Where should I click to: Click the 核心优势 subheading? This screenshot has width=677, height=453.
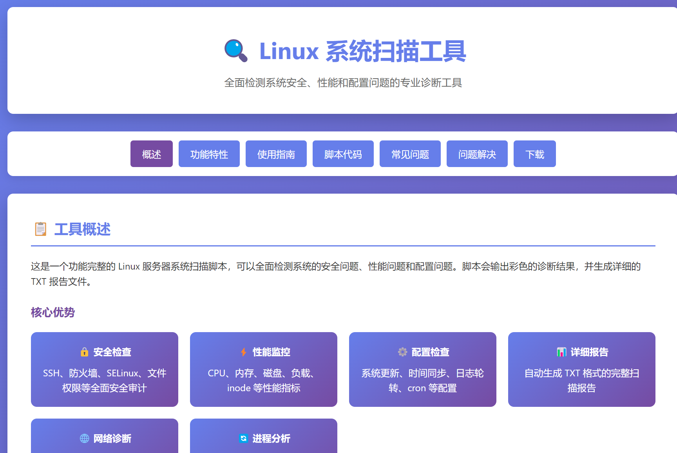pyautogui.click(x=53, y=312)
